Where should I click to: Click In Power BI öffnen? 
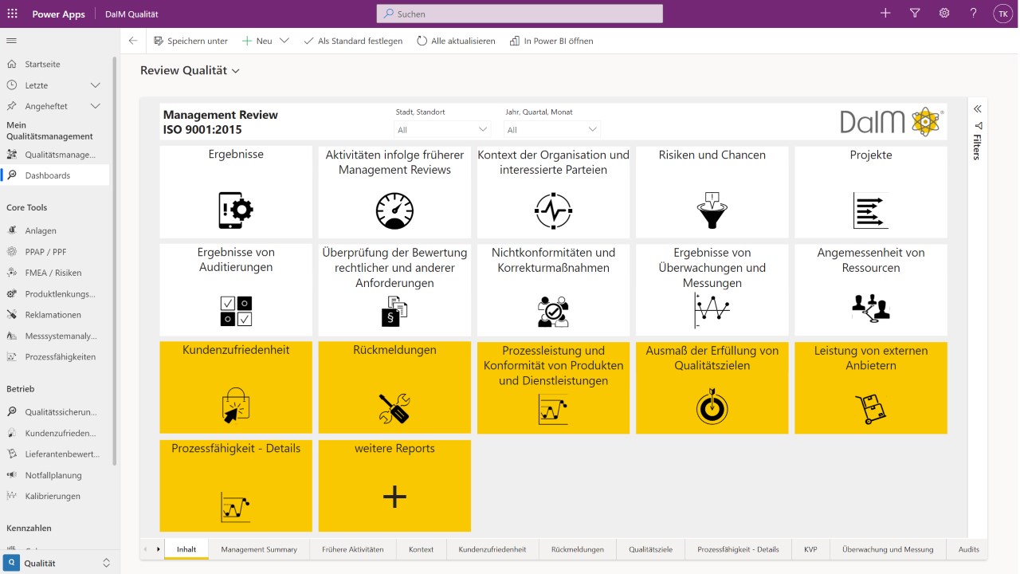[551, 41]
